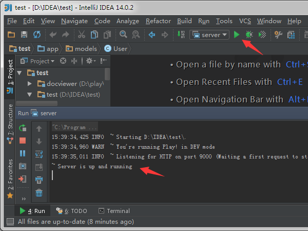Click the Project tree vertical scrollbar
This screenshot has height=231, width=308.
pos(107,74)
